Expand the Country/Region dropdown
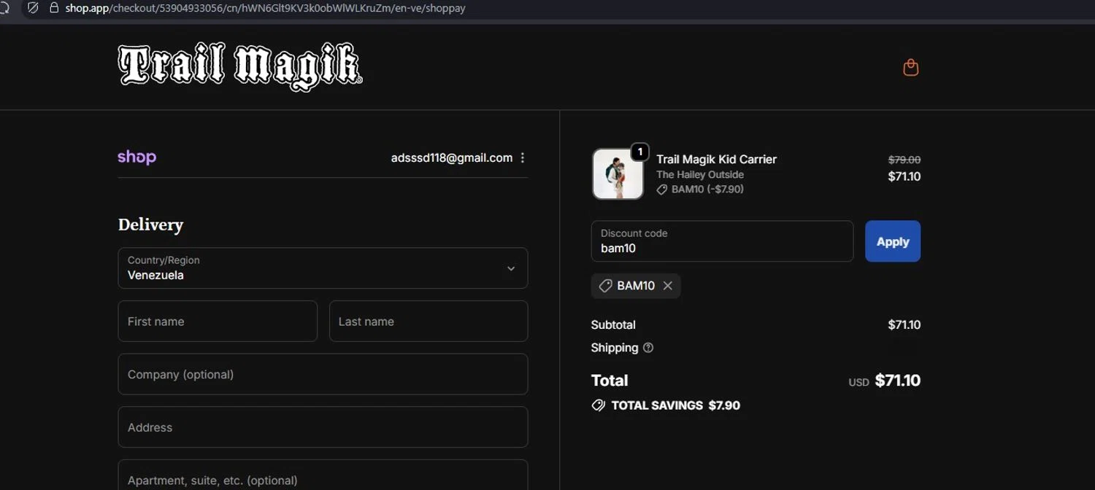1095x490 pixels. [323, 268]
